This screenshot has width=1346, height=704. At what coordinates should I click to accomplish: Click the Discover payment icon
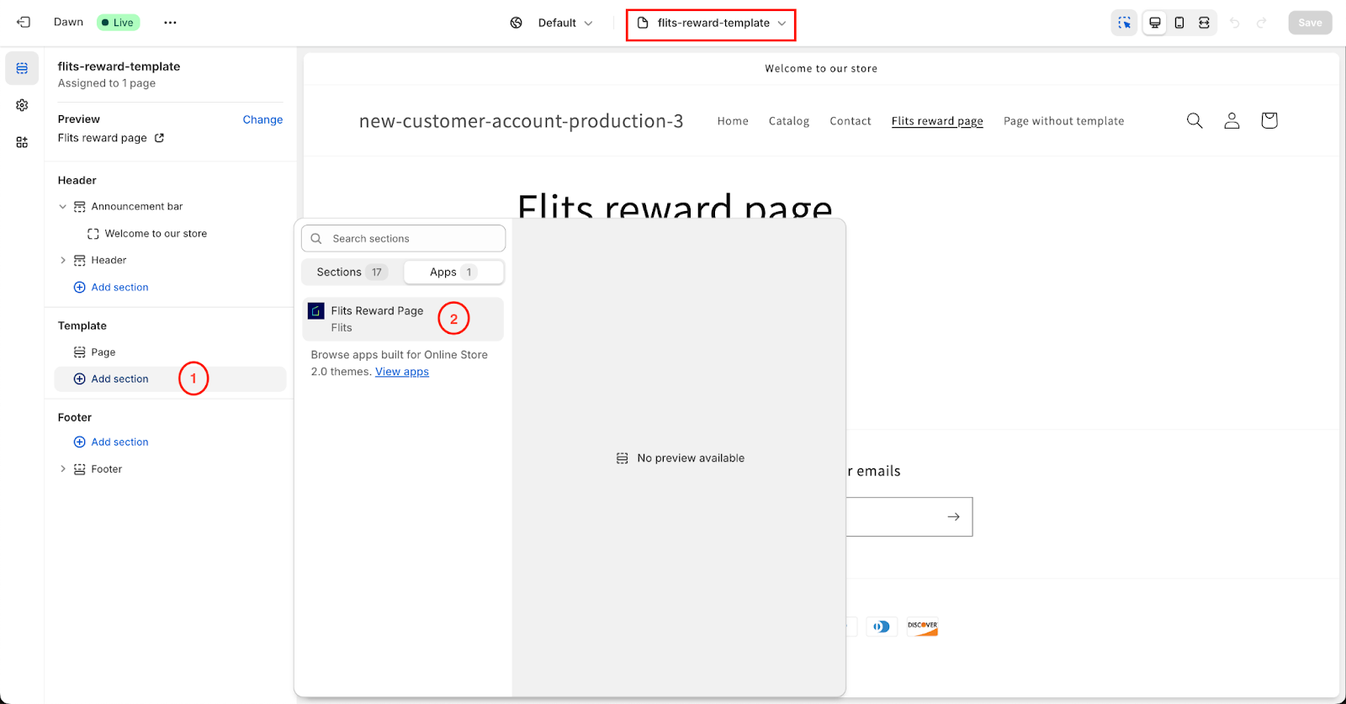tap(922, 627)
